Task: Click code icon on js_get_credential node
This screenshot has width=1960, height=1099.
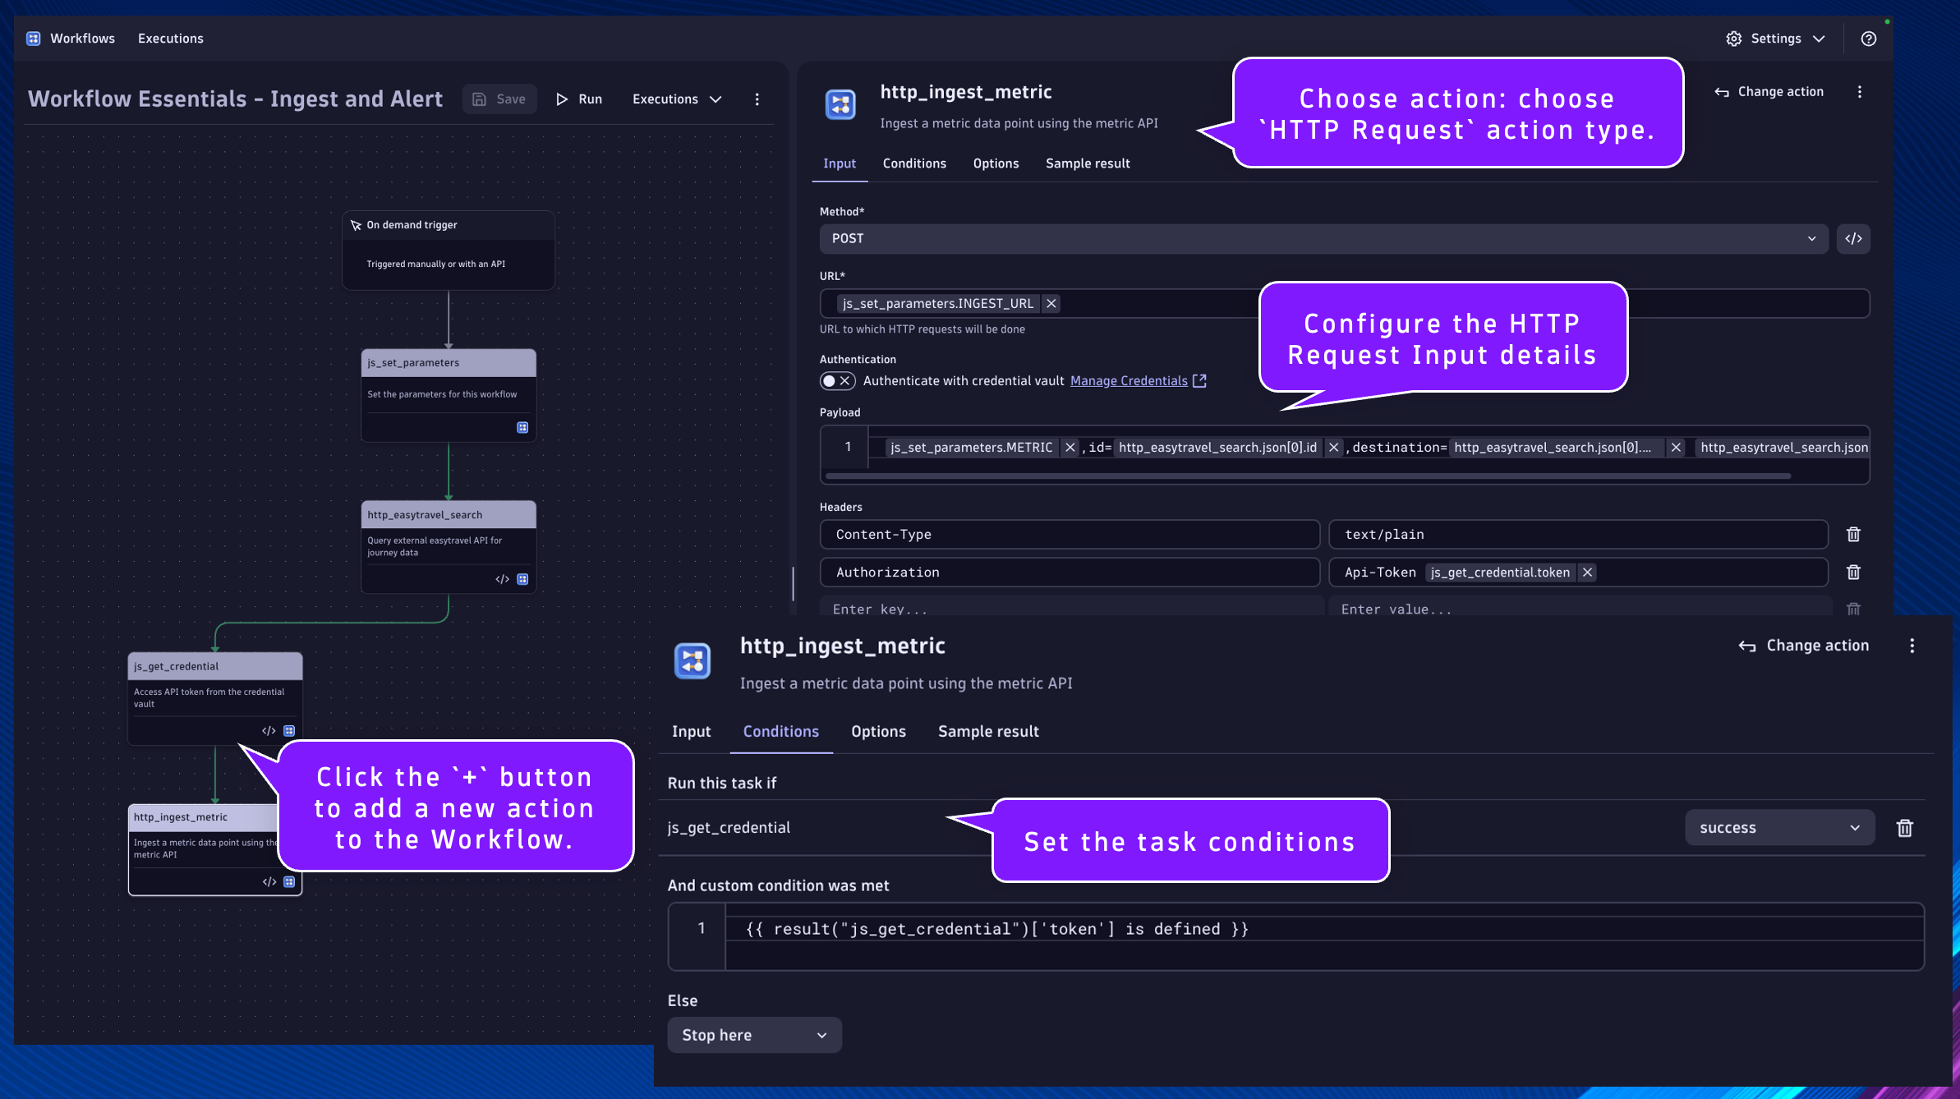Action: [269, 731]
